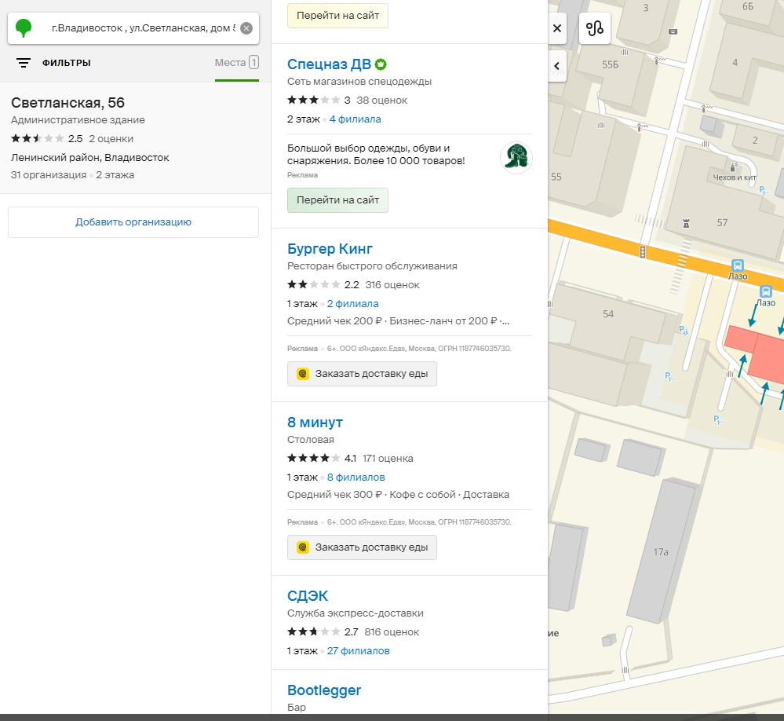View 8 филиалов of 8 минут
This screenshot has width=784, height=721.
(356, 478)
